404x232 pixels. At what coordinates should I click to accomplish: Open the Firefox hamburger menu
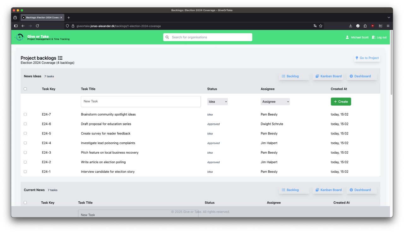(388, 26)
